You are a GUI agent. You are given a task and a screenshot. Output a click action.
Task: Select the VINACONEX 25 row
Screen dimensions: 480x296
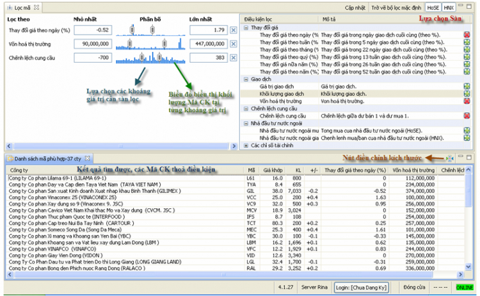[236, 197]
